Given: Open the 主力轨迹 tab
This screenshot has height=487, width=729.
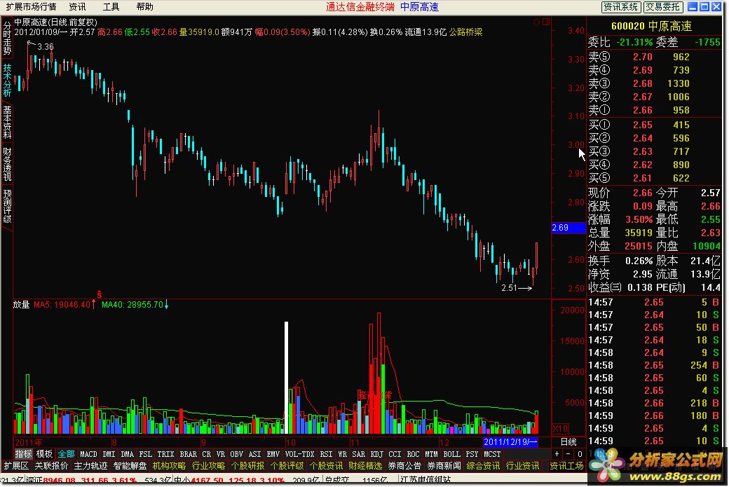Looking at the screenshot, I should pyautogui.click(x=90, y=465).
